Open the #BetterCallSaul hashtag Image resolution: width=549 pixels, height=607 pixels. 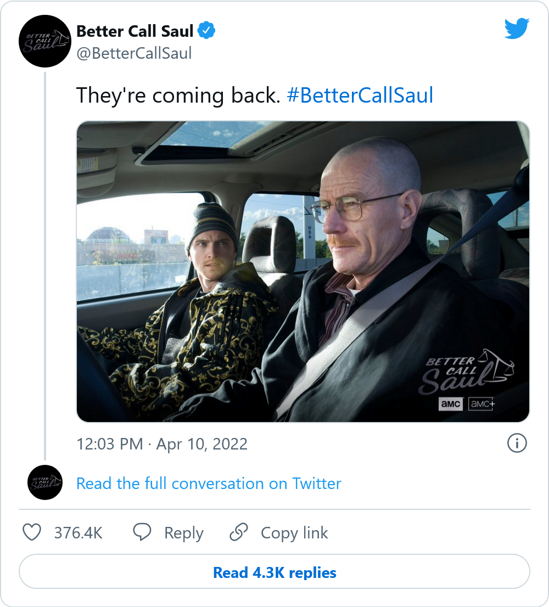tap(360, 95)
